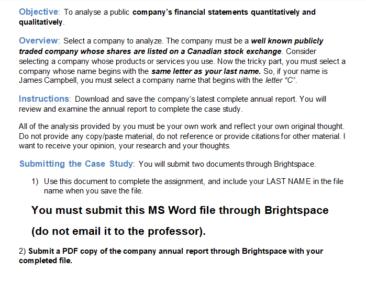Click the name "James Campbell" in the overview
The image size is (366, 292).
[x=48, y=80]
